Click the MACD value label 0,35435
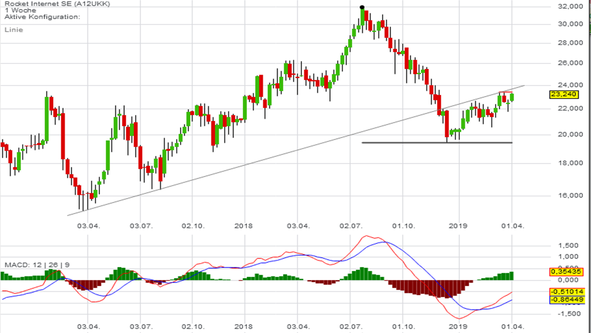Viewport: 591px width, 333px height. point(567,272)
